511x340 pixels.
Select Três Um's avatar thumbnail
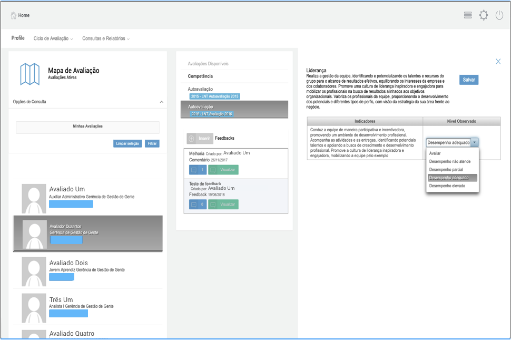(x=34, y=308)
